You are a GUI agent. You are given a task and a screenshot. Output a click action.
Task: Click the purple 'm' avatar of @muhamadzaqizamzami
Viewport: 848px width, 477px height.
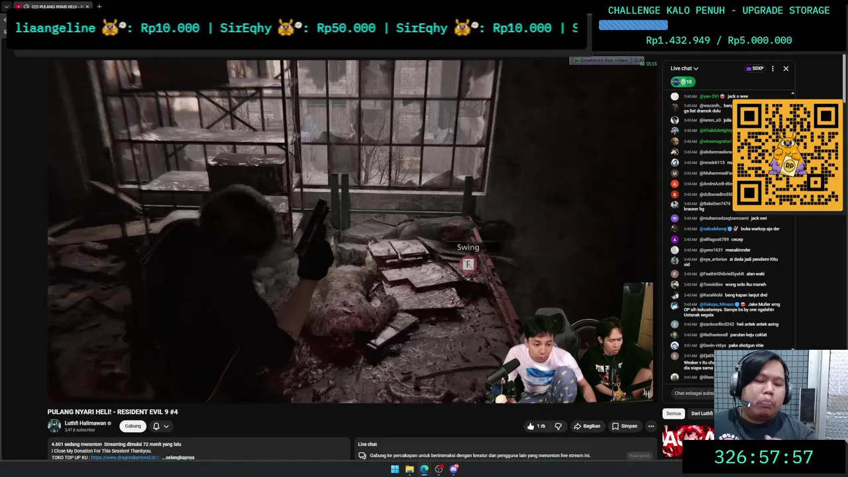674,218
